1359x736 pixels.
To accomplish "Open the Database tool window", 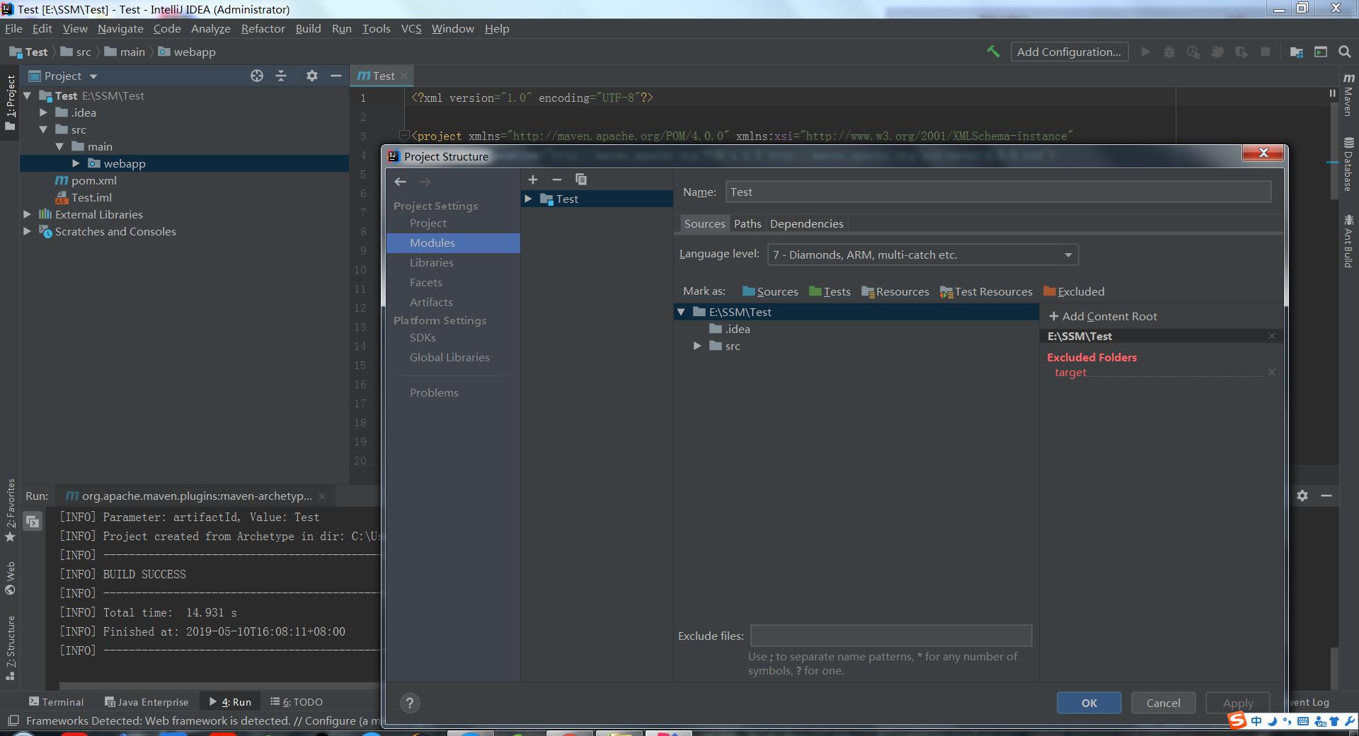I will tap(1349, 164).
